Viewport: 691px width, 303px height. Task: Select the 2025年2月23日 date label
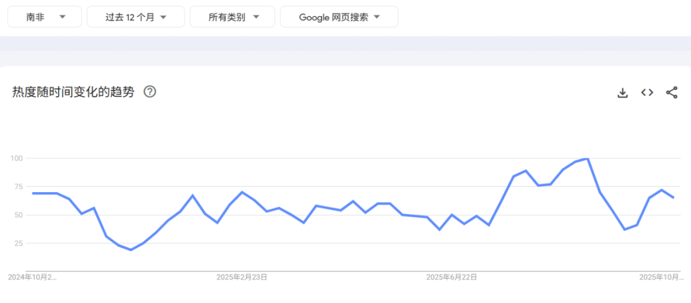click(x=242, y=277)
